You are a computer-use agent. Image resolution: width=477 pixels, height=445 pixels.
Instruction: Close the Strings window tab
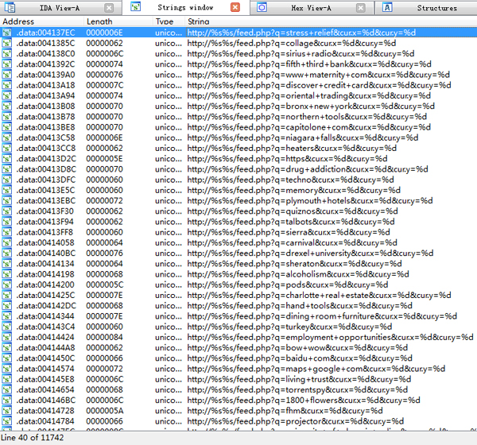(x=235, y=7)
